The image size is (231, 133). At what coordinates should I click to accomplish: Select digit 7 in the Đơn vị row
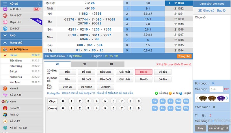pyautogui.click(x=122, y=108)
